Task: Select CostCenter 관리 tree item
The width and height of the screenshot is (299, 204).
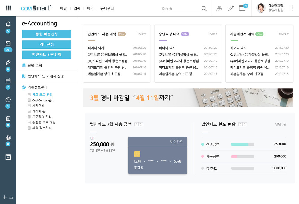Action: (43, 100)
